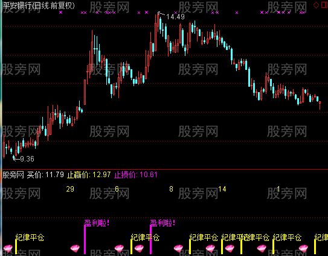
Task: Select the 14.49 high price label
Action: coord(175,16)
